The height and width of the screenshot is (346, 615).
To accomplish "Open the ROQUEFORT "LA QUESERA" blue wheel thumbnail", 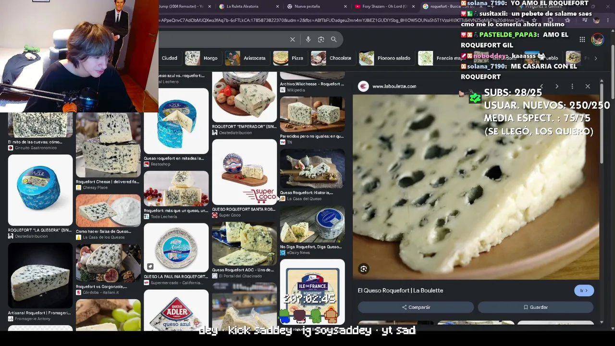I will point(40,190).
